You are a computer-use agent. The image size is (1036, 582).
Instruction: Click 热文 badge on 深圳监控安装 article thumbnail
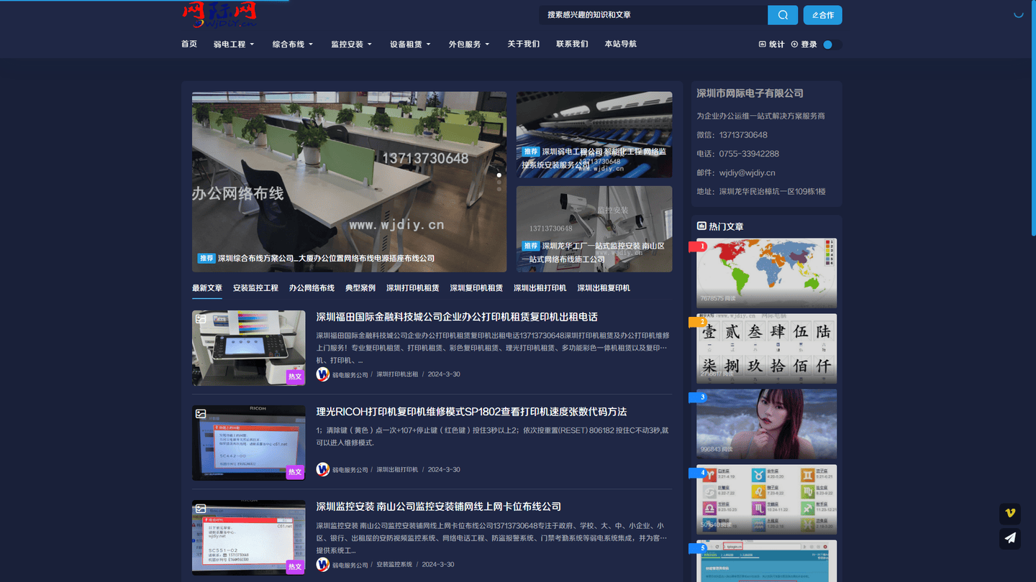[295, 566]
